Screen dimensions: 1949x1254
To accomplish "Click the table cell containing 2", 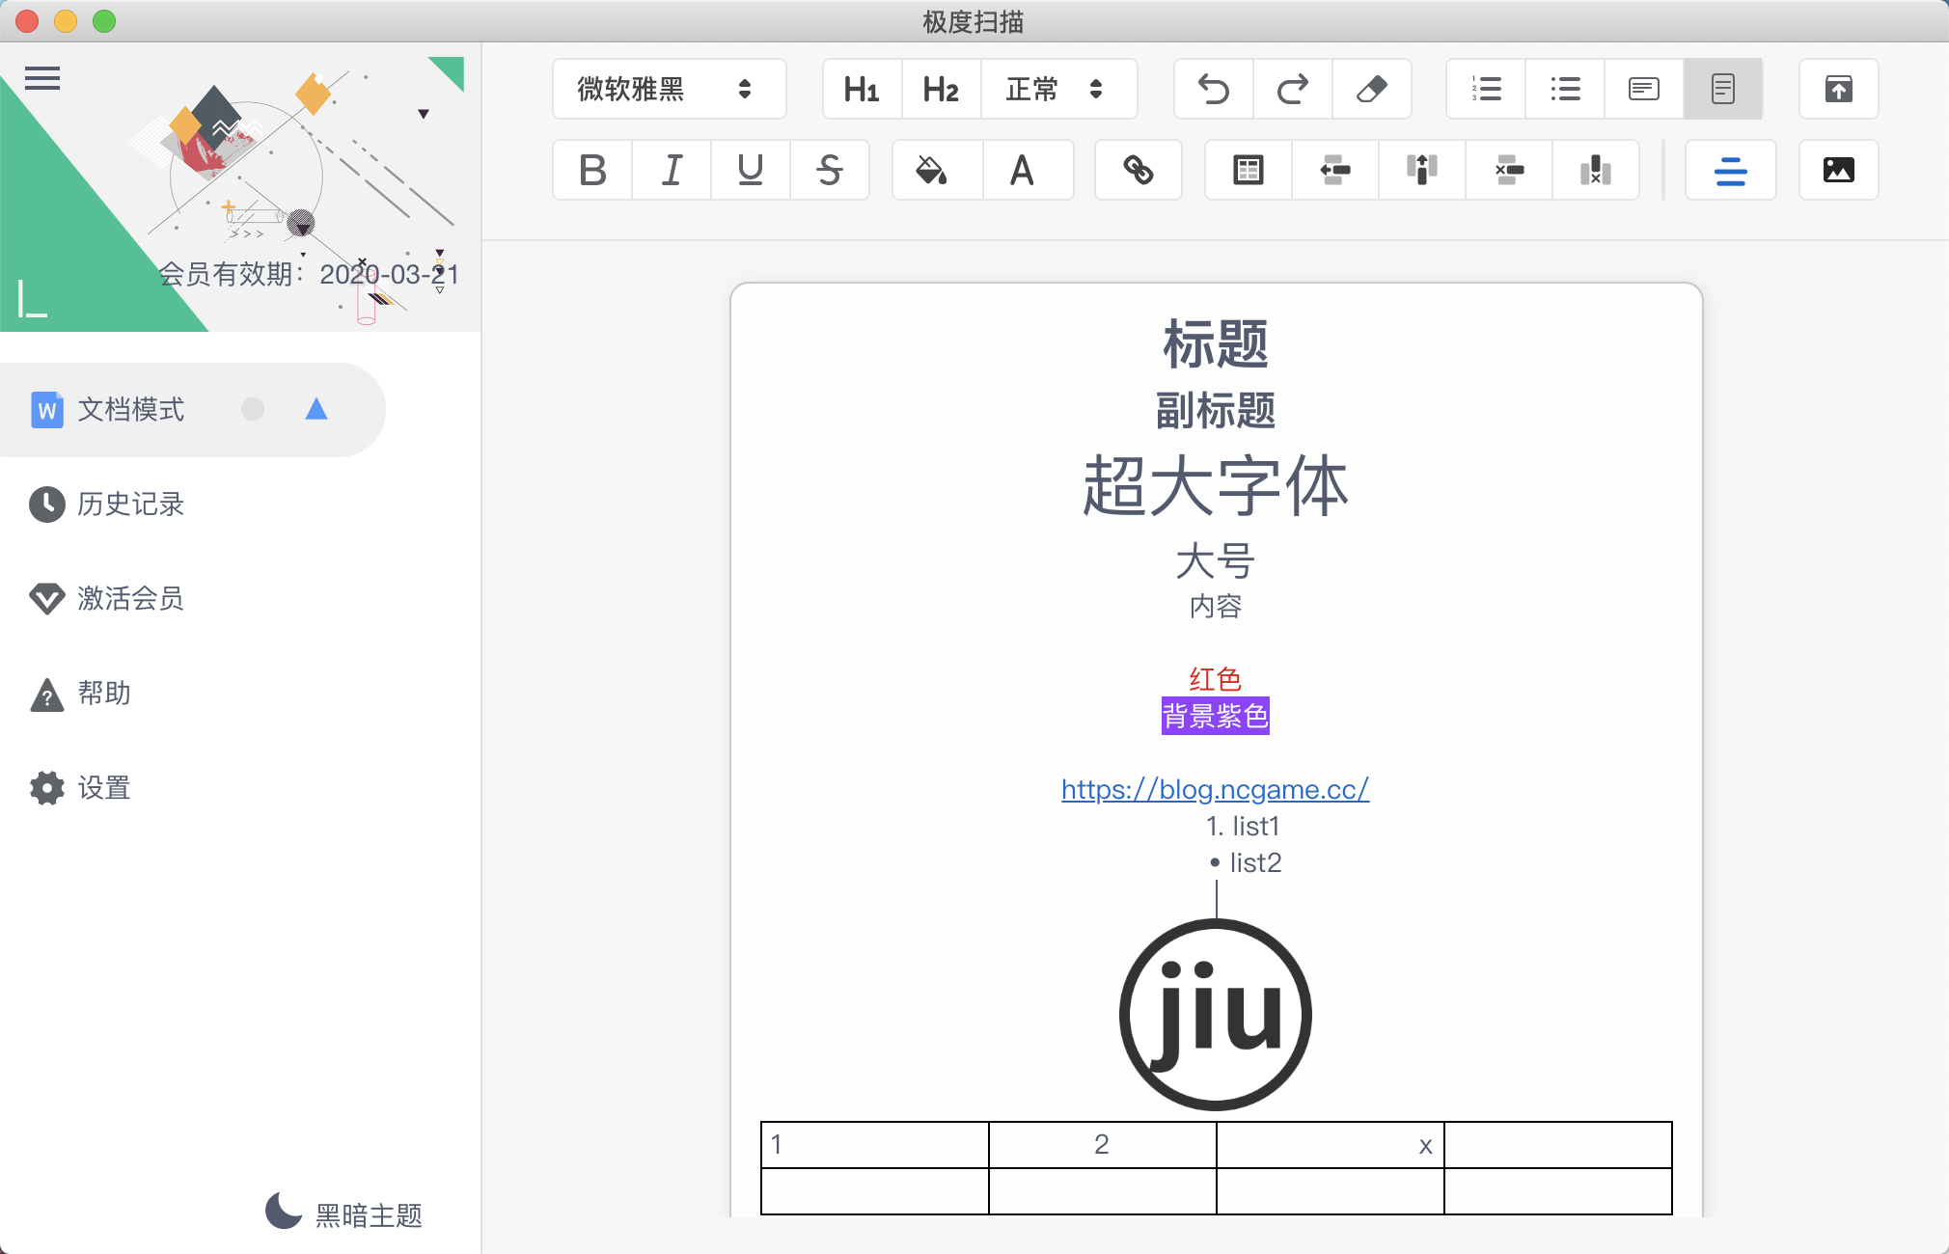I will tap(1102, 1145).
